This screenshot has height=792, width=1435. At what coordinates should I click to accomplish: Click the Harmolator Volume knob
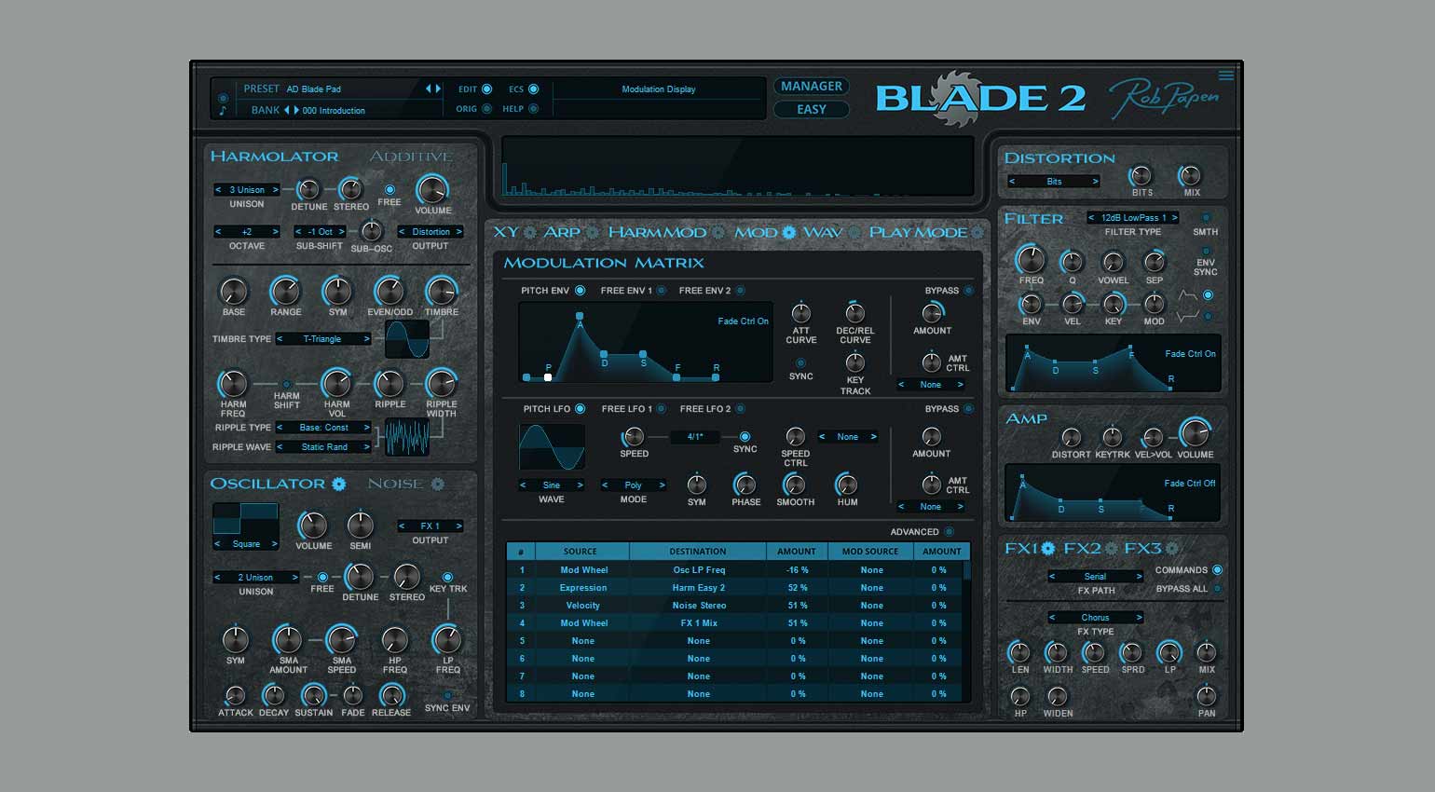[x=432, y=189]
